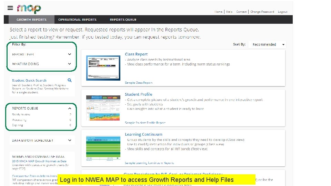331x186 pixels.
Task: Click the Logout link
Action: click(282, 12)
